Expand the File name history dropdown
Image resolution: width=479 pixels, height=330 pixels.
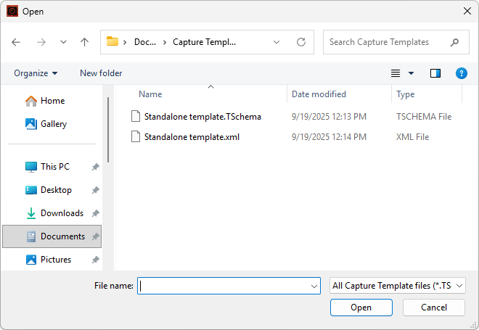click(x=314, y=286)
